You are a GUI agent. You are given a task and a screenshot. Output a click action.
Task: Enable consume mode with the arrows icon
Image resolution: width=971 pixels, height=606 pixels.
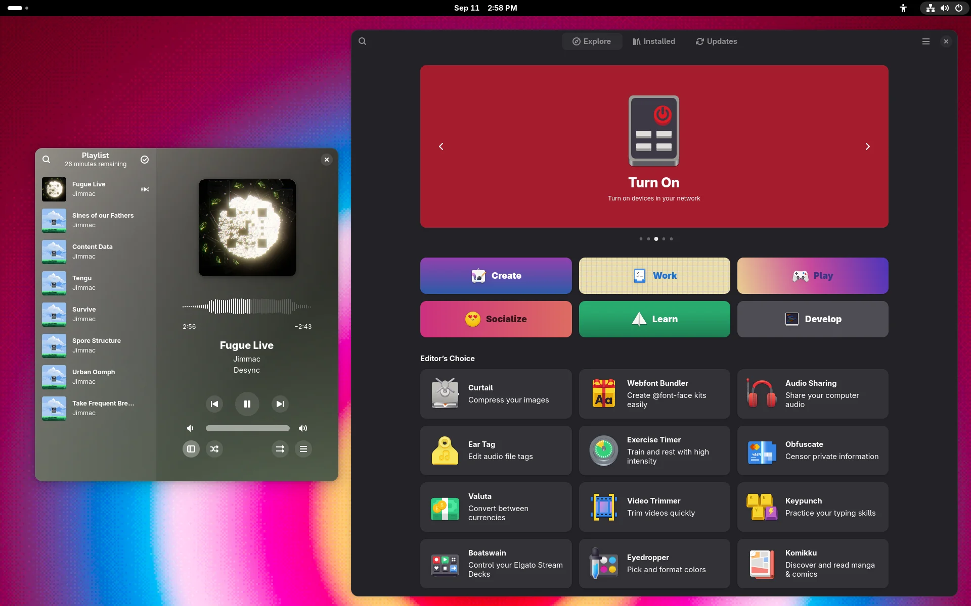pos(280,449)
